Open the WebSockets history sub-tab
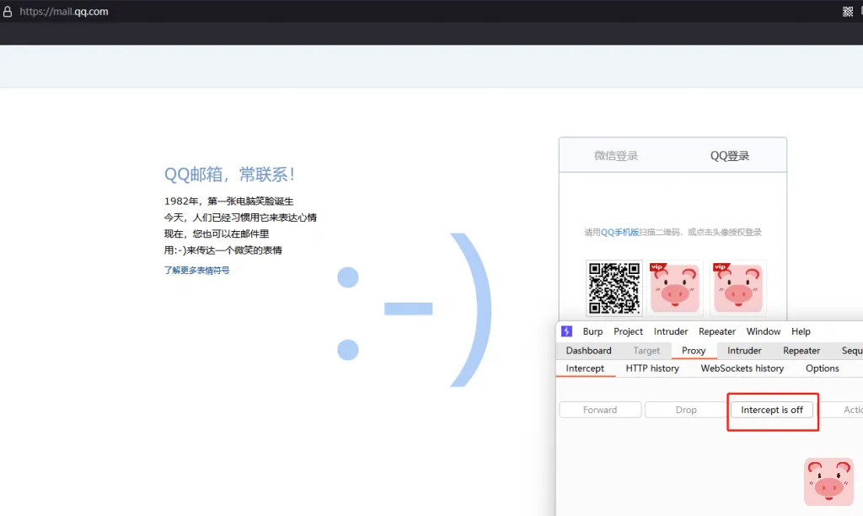This screenshot has width=863, height=516. click(742, 368)
